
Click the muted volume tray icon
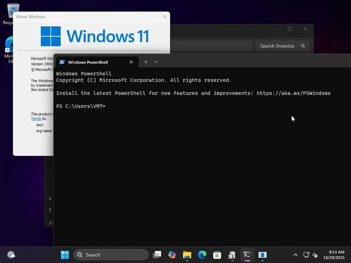[x=315, y=255]
